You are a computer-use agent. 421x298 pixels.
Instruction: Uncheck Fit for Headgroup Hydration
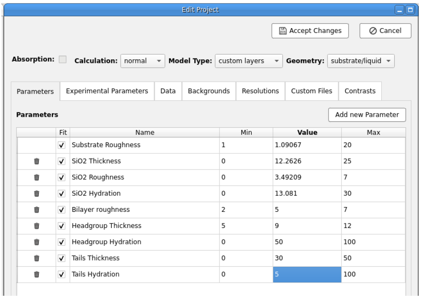click(x=62, y=242)
